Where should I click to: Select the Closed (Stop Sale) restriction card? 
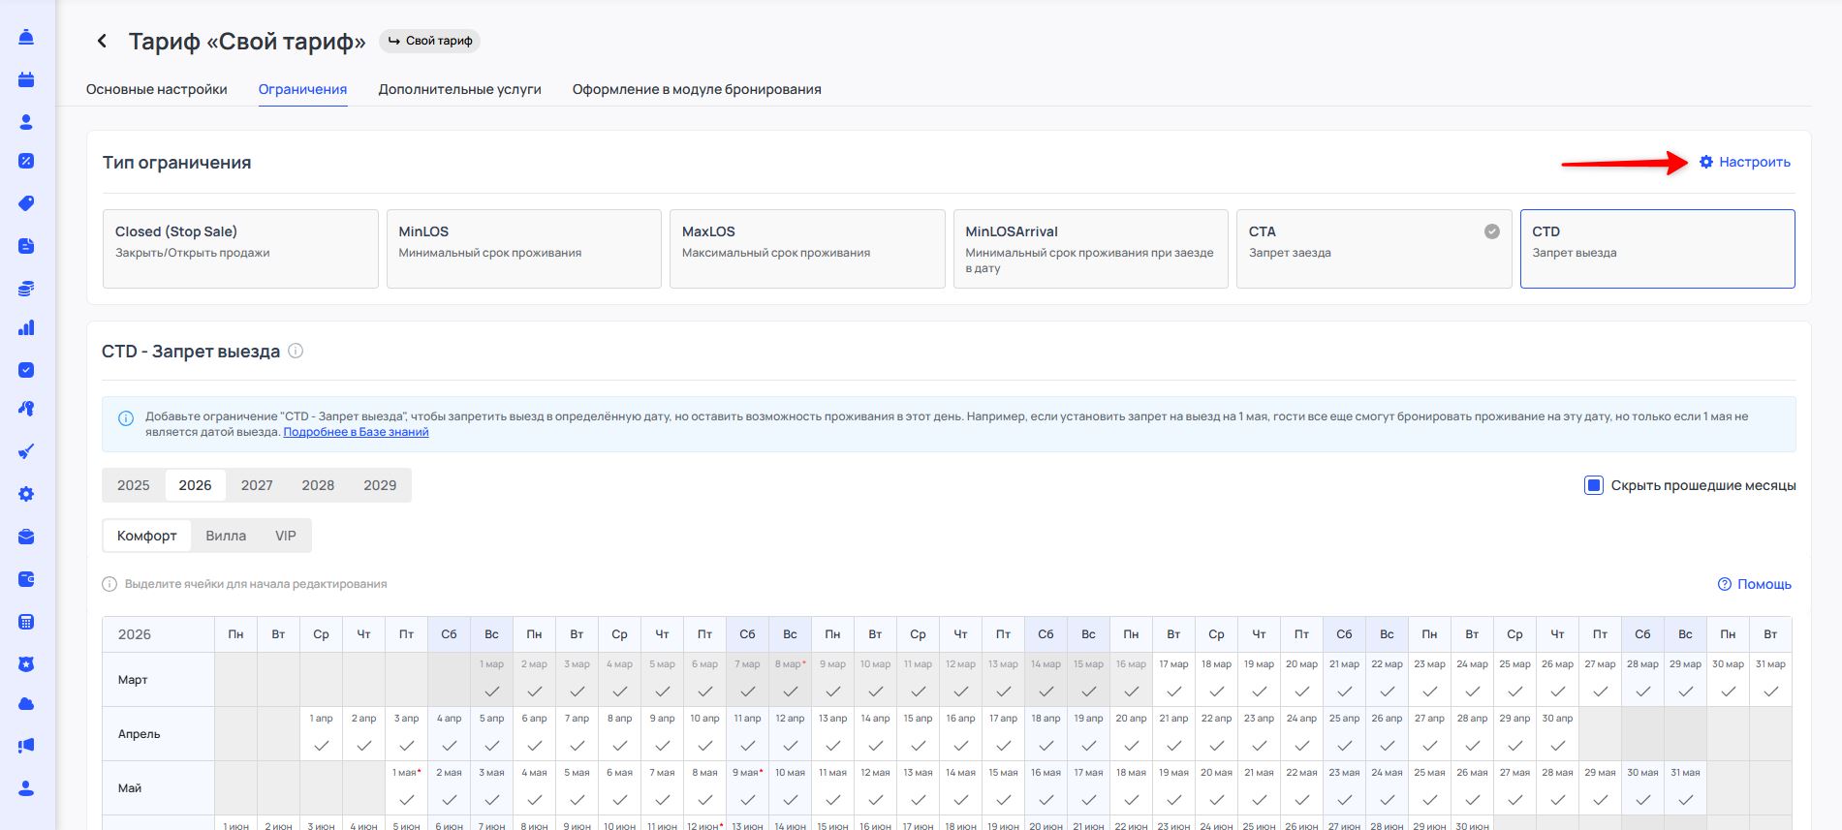point(240,249)
